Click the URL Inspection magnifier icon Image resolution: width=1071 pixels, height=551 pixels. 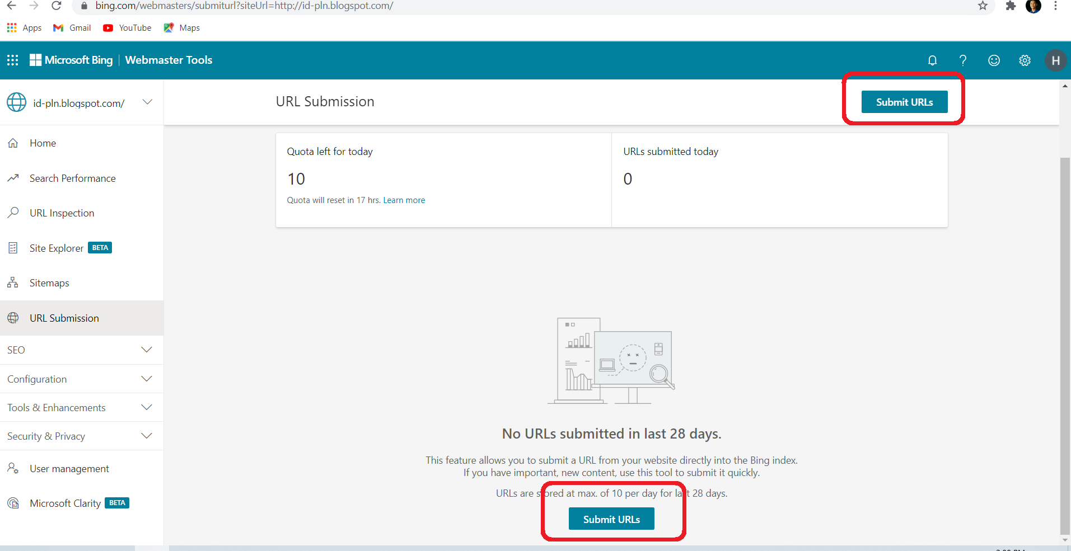click(13, 213)
